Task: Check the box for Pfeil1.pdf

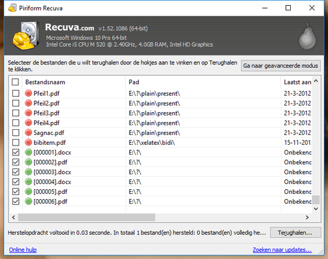Action: pos(16,93)
